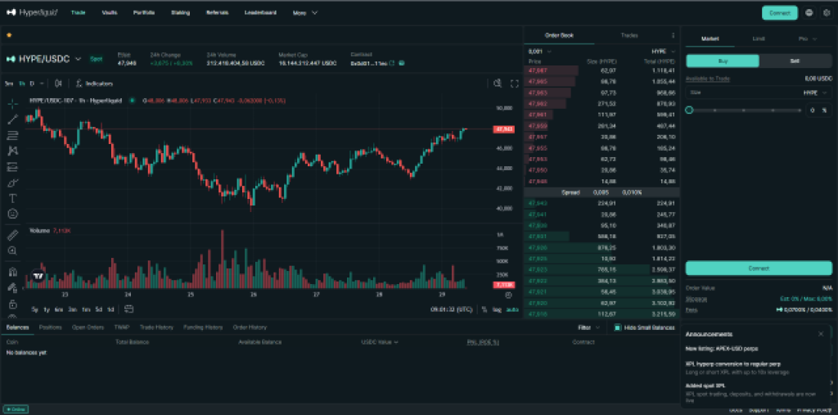Open the settings gear in header
Image resolution: width=838 pixels, height=415 pixels.
click(826, 13)
